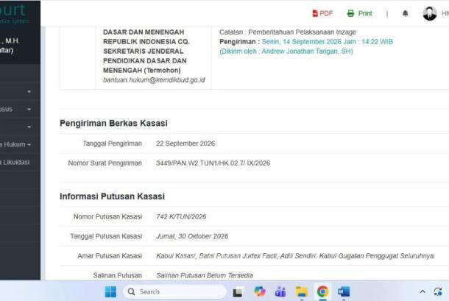The height and width of the screenshot is (301, 449).
Task: Click the Print button
Action: (x=359, y=13)
